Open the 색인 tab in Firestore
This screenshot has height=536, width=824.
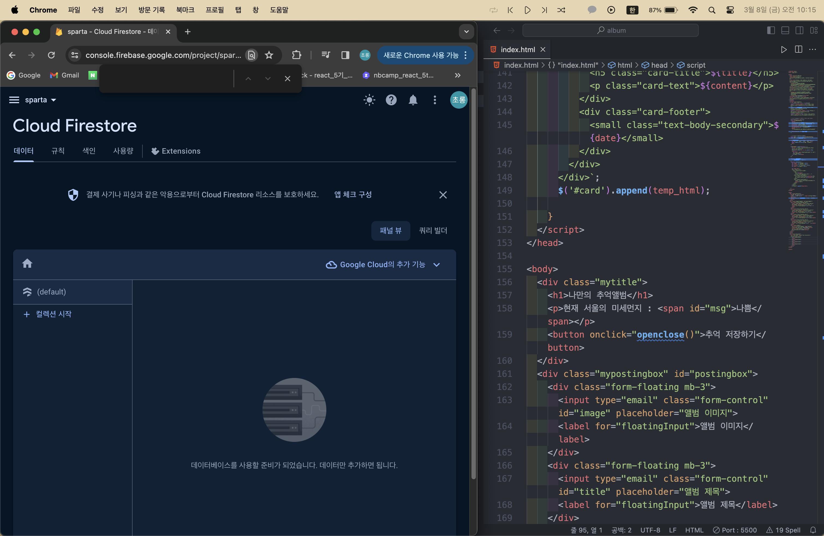tap(89, 151)
